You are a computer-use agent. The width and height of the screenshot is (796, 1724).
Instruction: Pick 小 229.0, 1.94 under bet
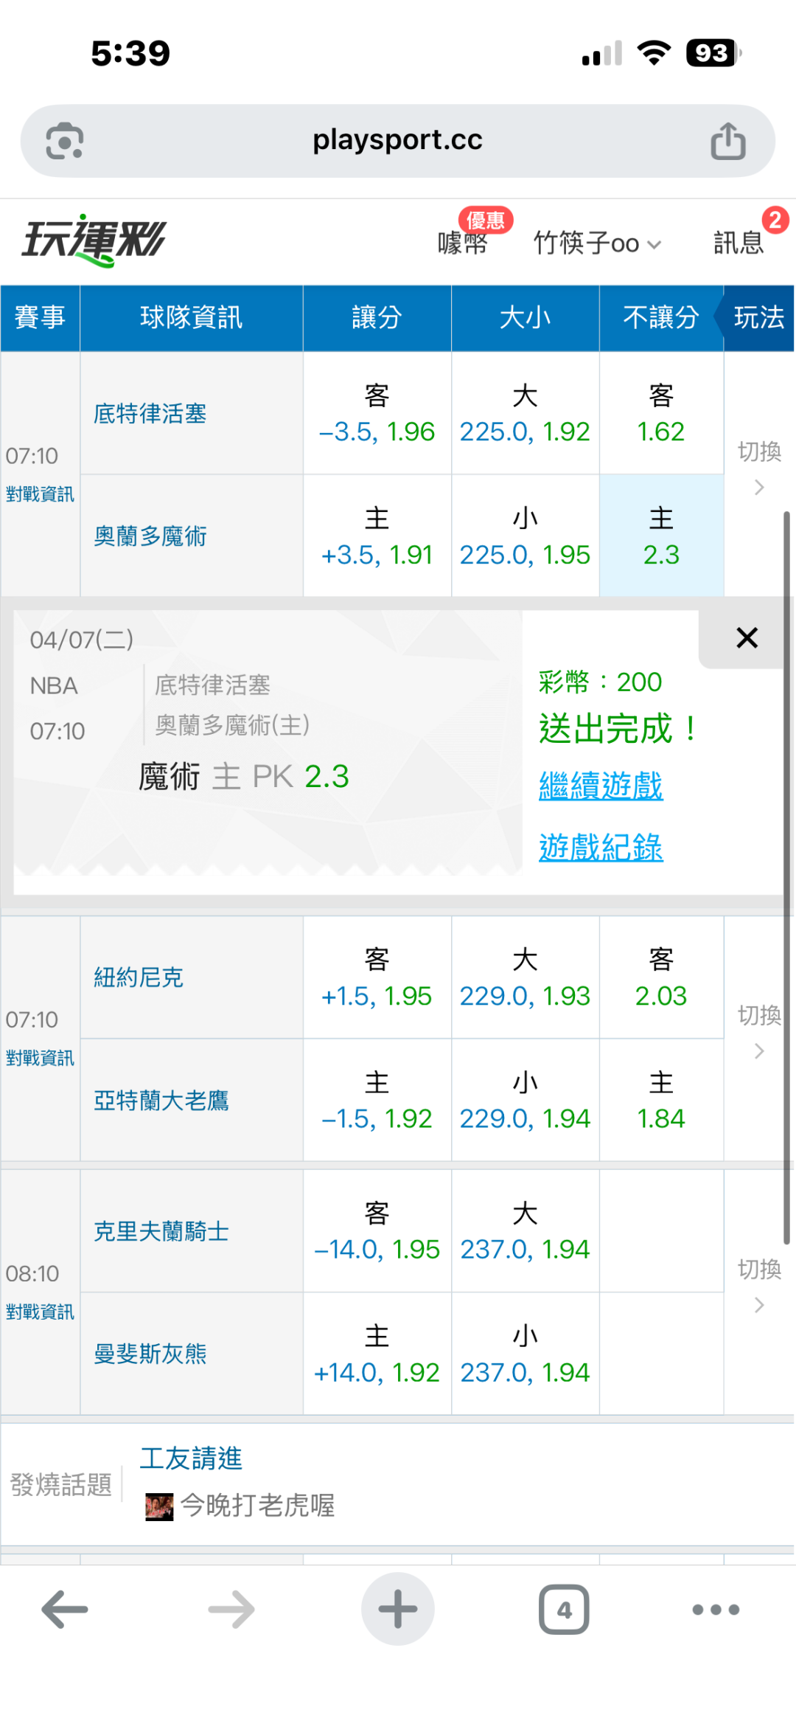tap(526, 1100)
